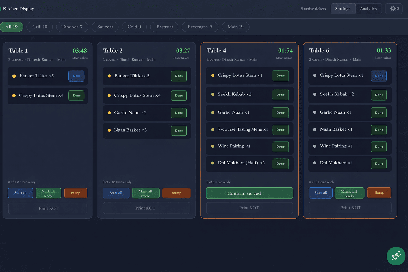408x272 pixels.
Task: Click the 01:54 timer on Table 4
Action: click(x=285, y=50)
